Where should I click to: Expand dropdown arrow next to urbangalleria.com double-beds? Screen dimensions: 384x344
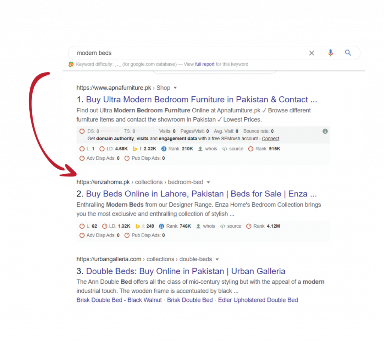[x=217, y=259]
